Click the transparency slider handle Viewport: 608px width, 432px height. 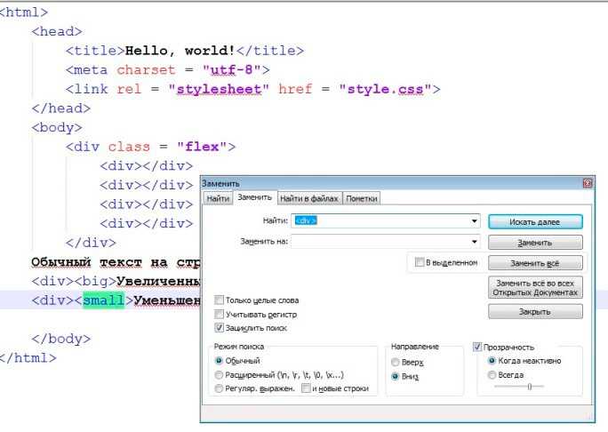click(x=529, y=387)
